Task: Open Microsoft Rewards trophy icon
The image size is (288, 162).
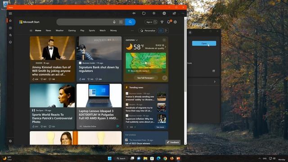Action: pyautogui.click(x=162, y=22)
